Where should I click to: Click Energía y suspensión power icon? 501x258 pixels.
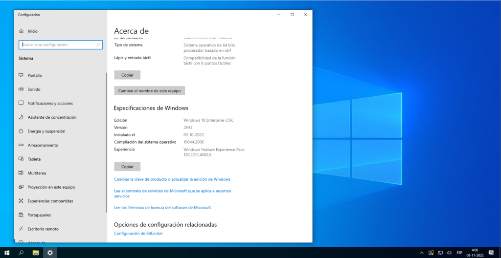[21, 131]
